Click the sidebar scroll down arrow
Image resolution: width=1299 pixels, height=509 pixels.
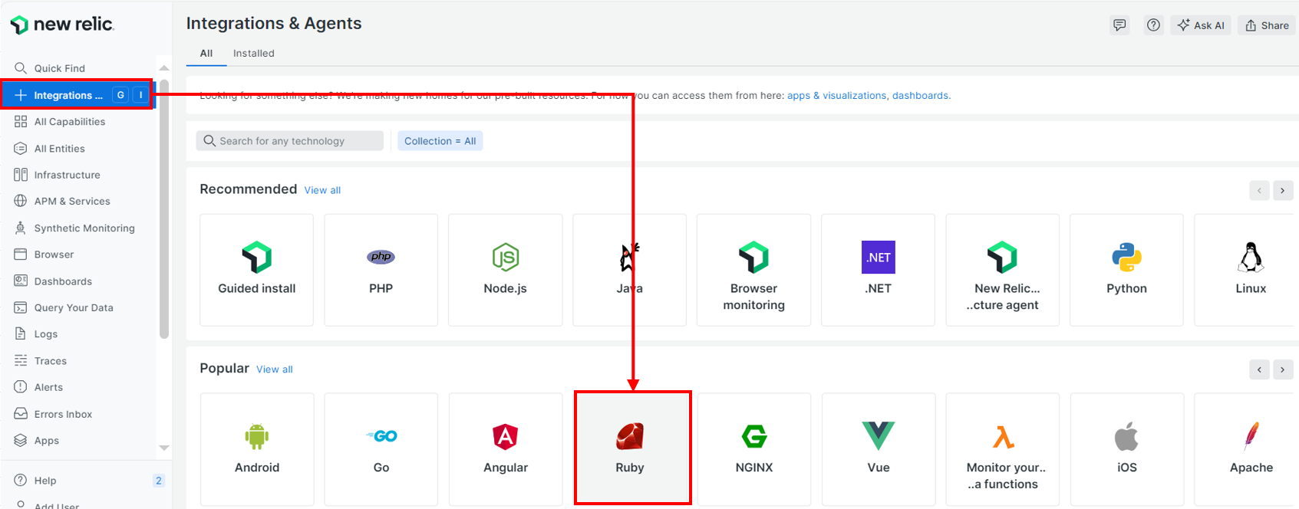(x=163, y=448)
